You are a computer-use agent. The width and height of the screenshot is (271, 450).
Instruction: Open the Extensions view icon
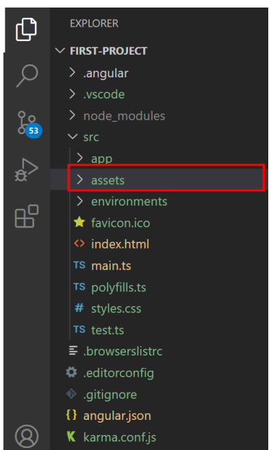[x=27, y=216]
